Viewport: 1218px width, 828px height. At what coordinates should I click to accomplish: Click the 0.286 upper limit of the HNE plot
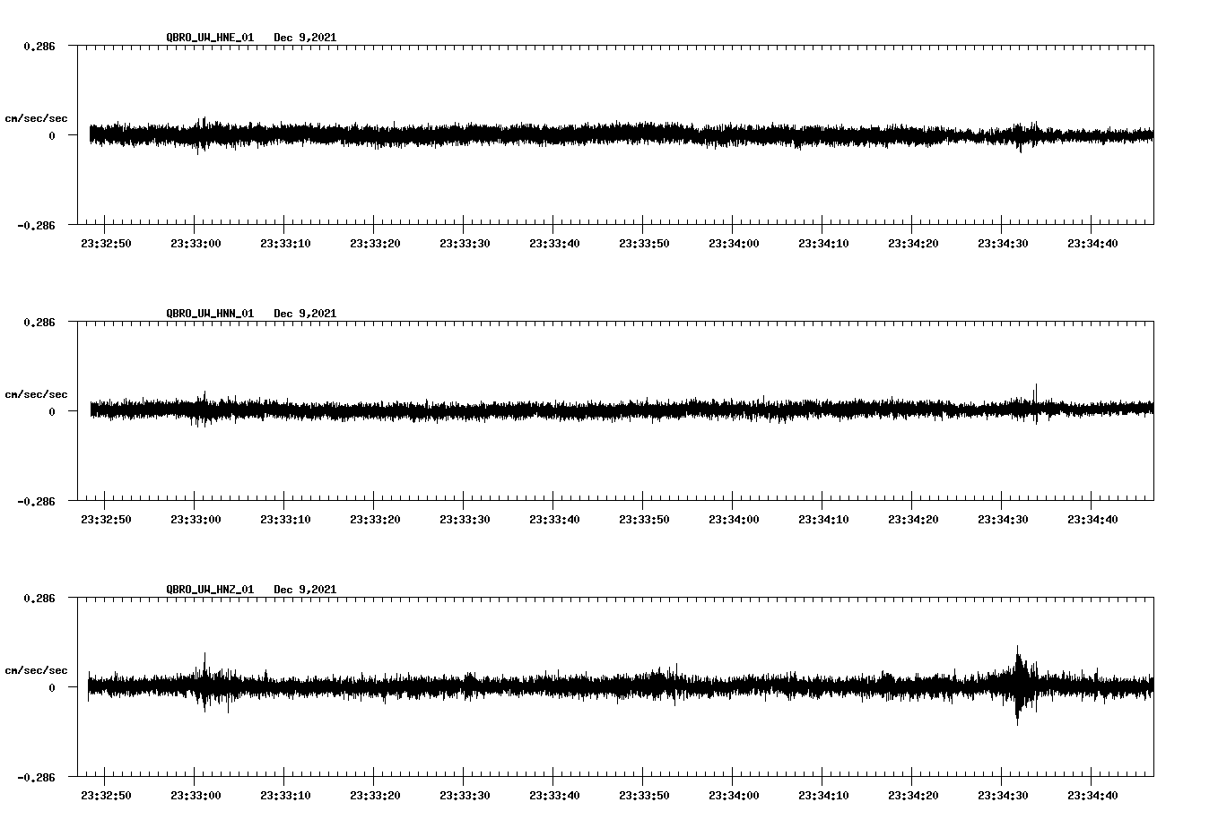(39, 46)
